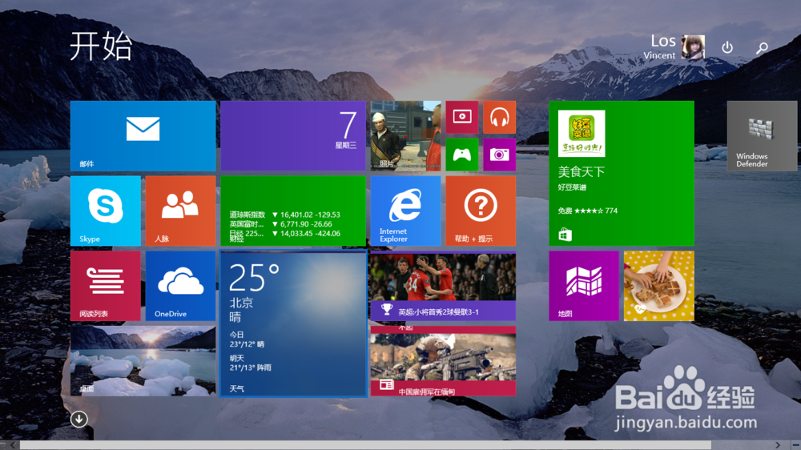The width and height of the screenshot is (801, 450).
Task: Click the power options button
Action: click(727, 47)
